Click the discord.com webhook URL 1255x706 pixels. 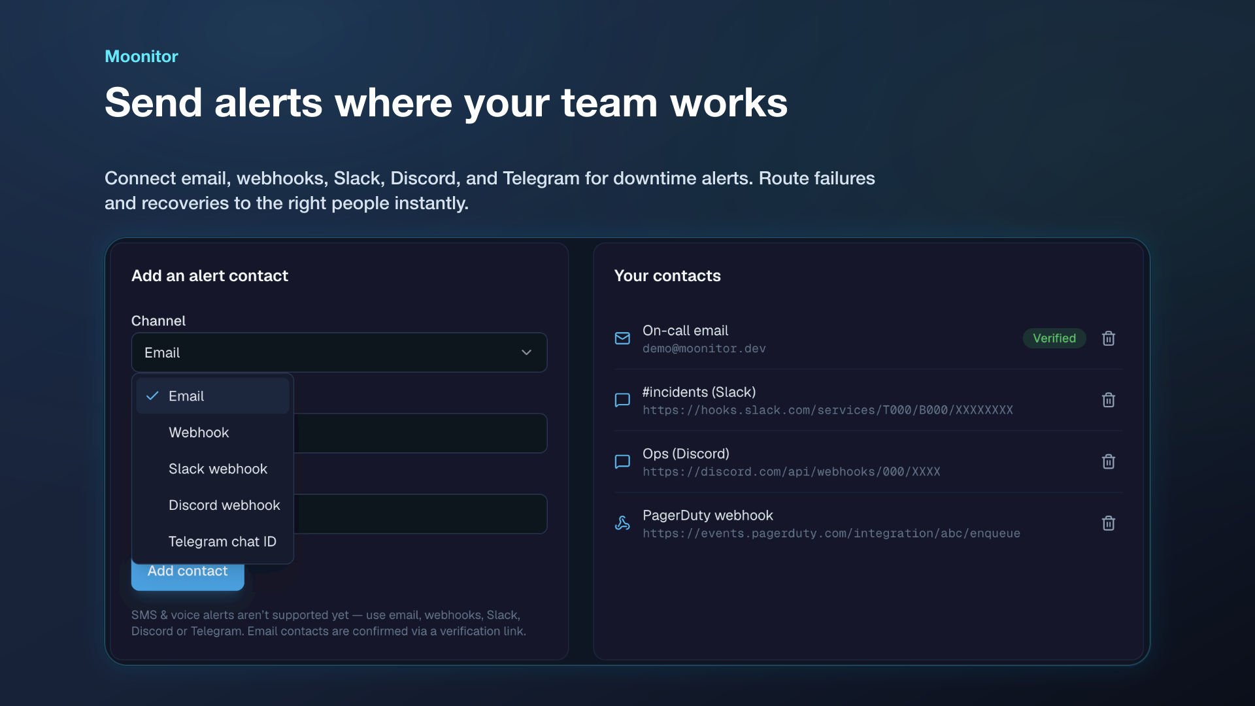(791, 472)
